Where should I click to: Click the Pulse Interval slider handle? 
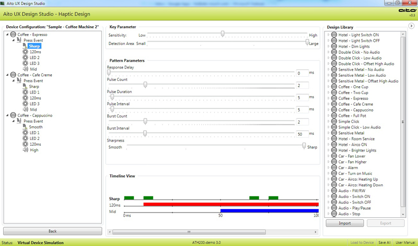pos(112,109)
